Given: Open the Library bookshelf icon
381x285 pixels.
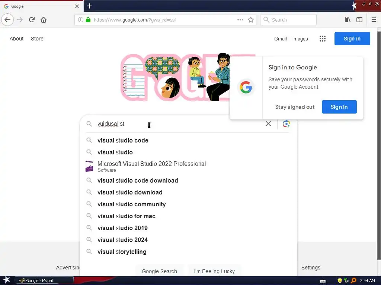Looking at the screenshot, I should 348,20.
